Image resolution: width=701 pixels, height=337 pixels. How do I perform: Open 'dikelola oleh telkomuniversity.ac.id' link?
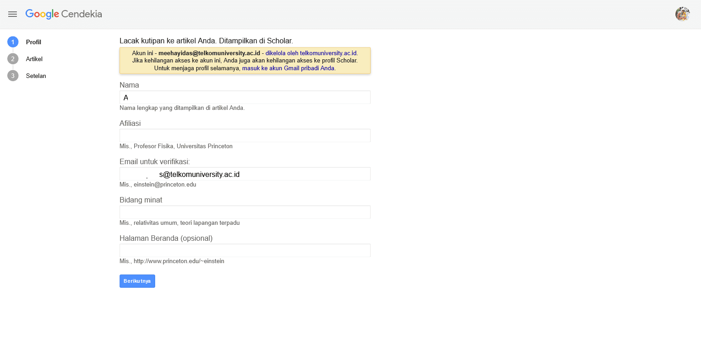coord(311,53)
